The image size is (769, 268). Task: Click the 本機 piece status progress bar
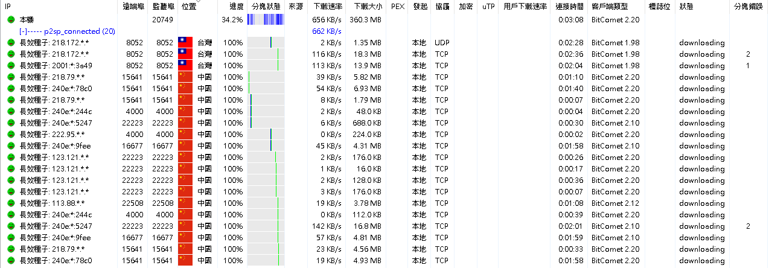pos(266,20)
